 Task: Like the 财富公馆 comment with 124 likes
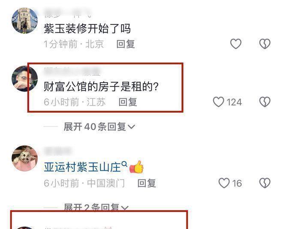coord(219,102)
